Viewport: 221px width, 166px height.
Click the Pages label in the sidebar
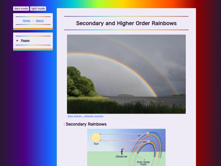25,41
